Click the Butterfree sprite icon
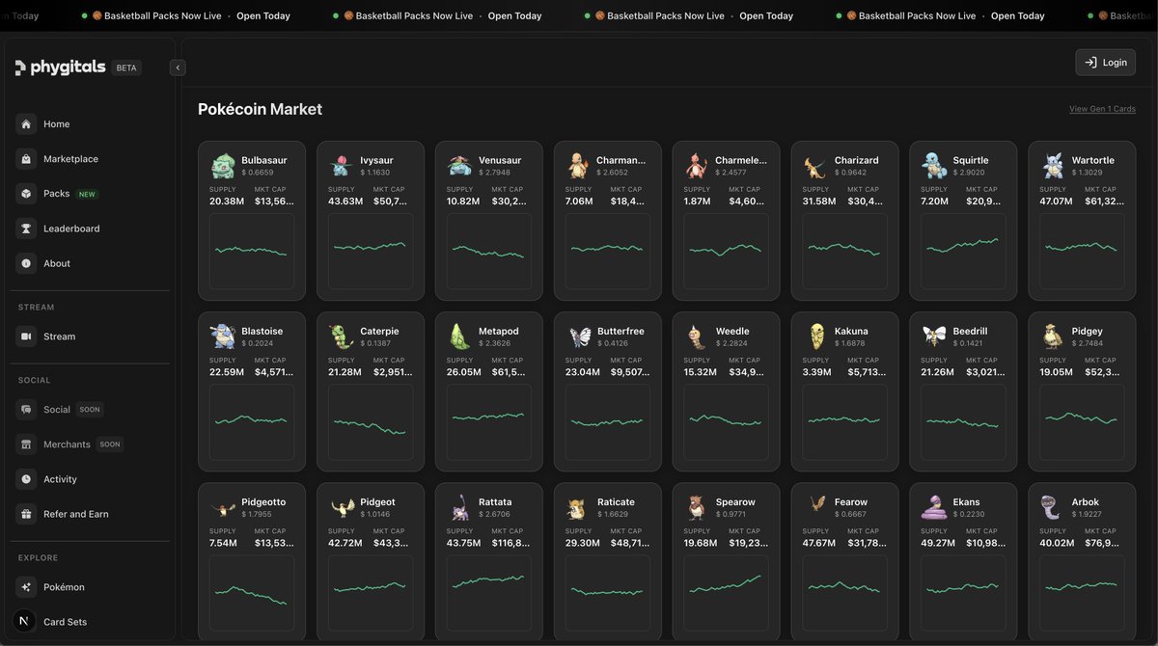 (x=579, y=336)
